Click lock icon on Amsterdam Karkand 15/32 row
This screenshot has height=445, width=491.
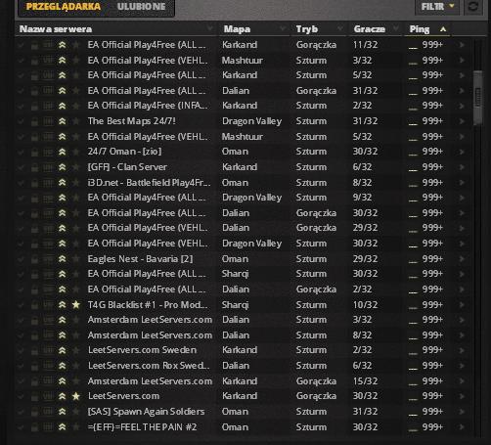(x=34, y=381)
